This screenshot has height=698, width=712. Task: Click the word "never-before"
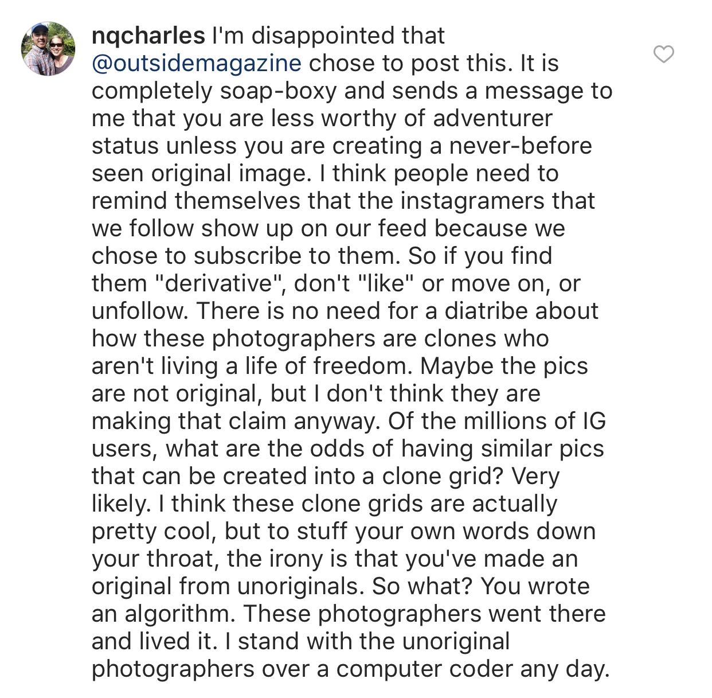521,146
